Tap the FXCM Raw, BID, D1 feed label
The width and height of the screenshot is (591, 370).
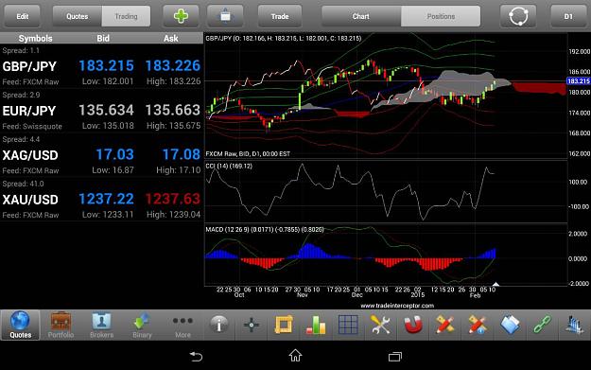pyautogui.click(x=248, y=154)
